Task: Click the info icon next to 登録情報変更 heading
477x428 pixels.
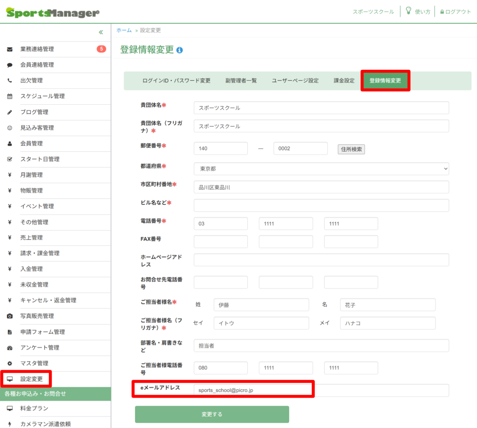Action: pyautogui.click(x=180, y=50)
